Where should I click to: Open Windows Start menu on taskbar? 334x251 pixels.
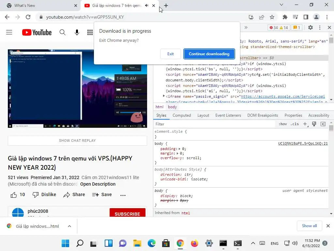tap(65, 243)
